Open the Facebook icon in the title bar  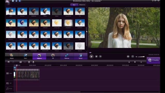(x=16, y=1)
